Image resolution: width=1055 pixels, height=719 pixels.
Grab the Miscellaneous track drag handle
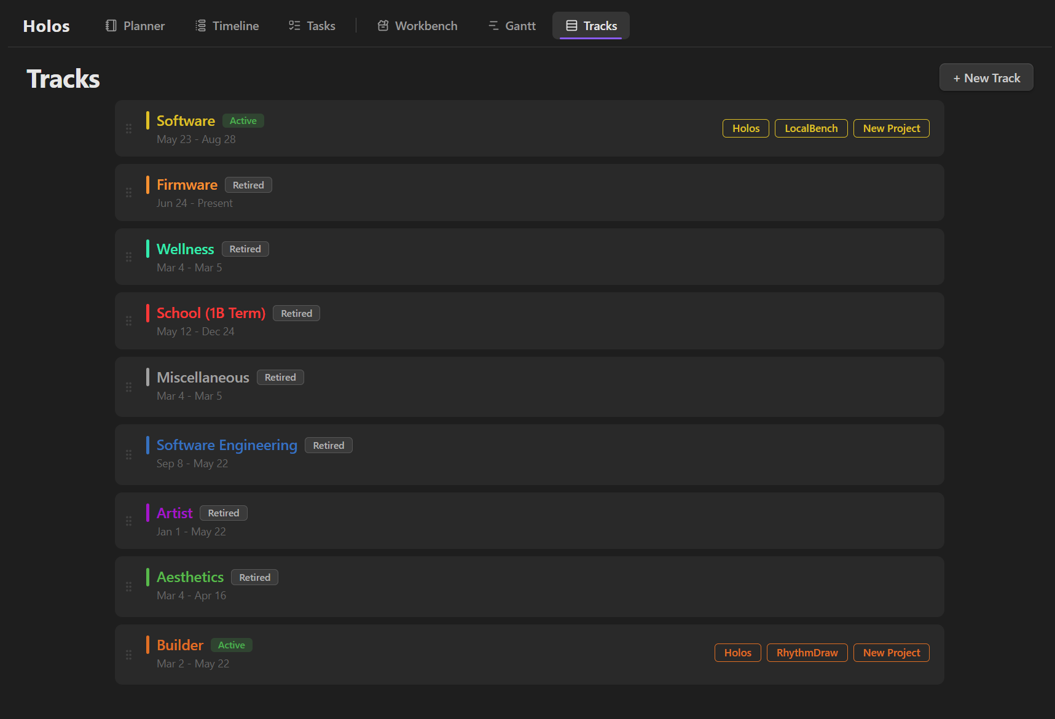coord(128,387)
